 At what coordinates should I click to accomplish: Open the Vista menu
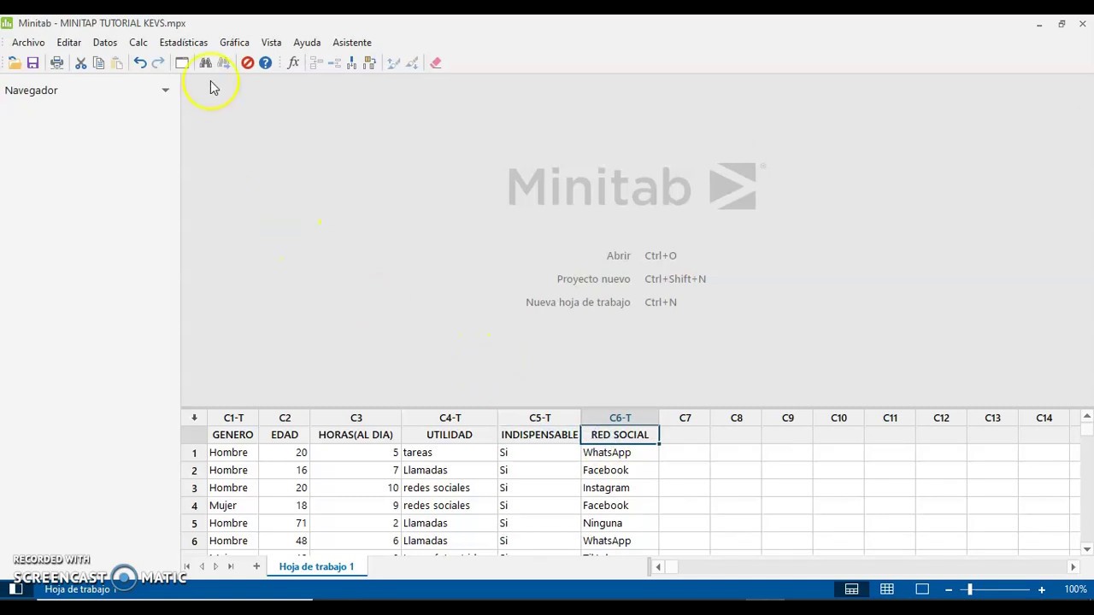(x=271, y=43)
